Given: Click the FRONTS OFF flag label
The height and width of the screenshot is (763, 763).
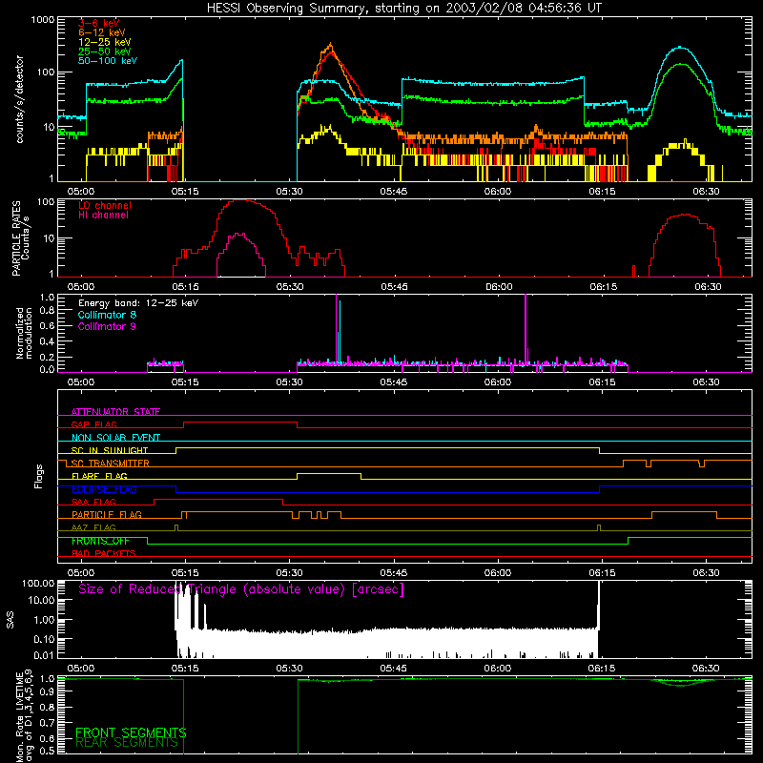Looking at the screenshot, I should coord(100,541).
